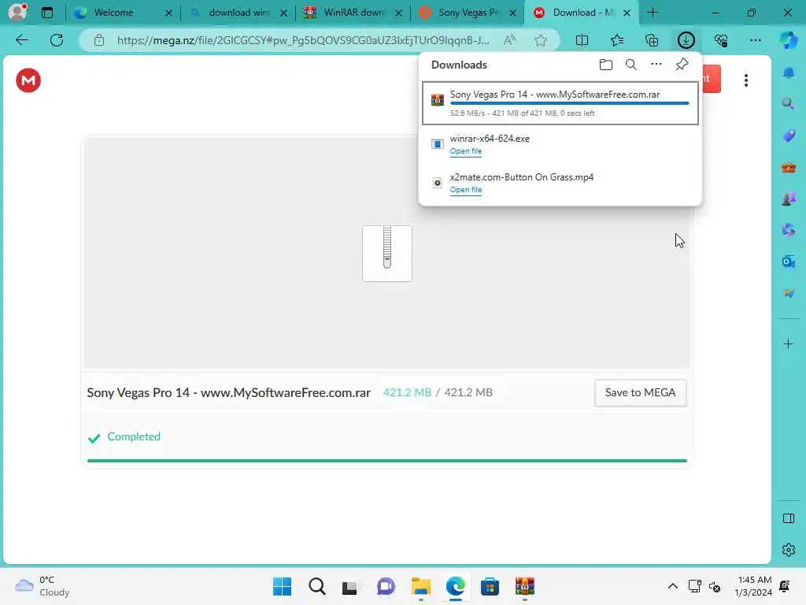
Task: Open Favorites list icon
Action: tap(617, 40)
